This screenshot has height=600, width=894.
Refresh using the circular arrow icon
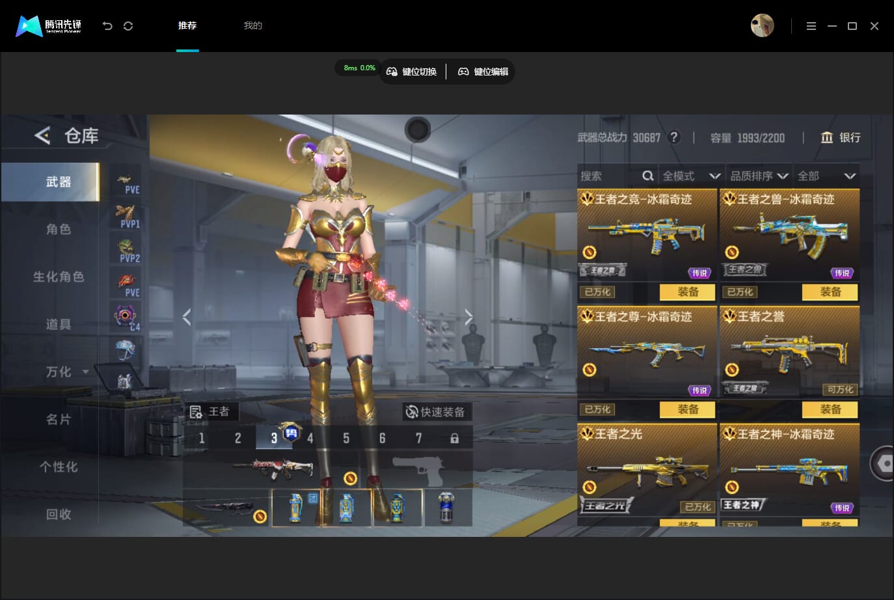pos(128,26)
